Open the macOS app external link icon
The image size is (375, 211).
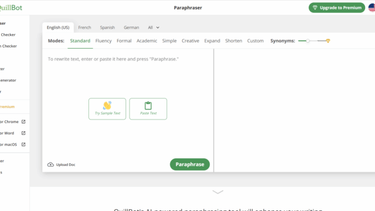pyautogui.click(x=23, y=145)
